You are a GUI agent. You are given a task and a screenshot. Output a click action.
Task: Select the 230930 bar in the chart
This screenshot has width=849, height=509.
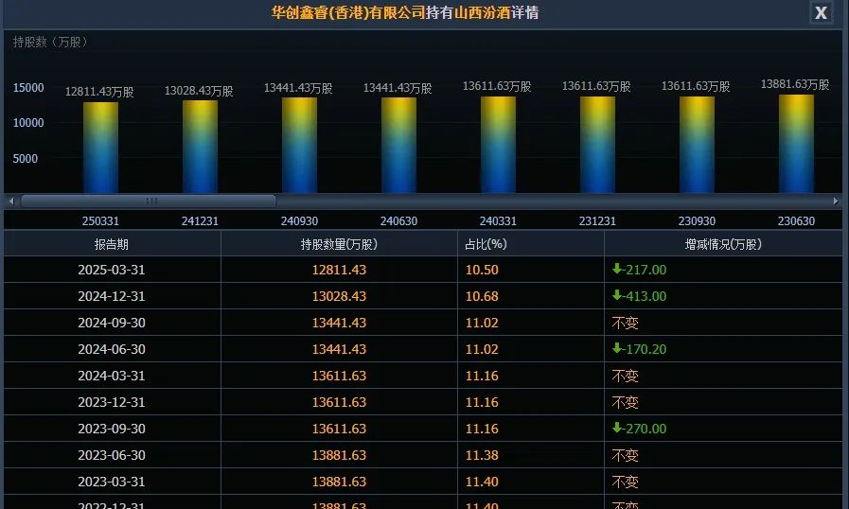point(697,145)
